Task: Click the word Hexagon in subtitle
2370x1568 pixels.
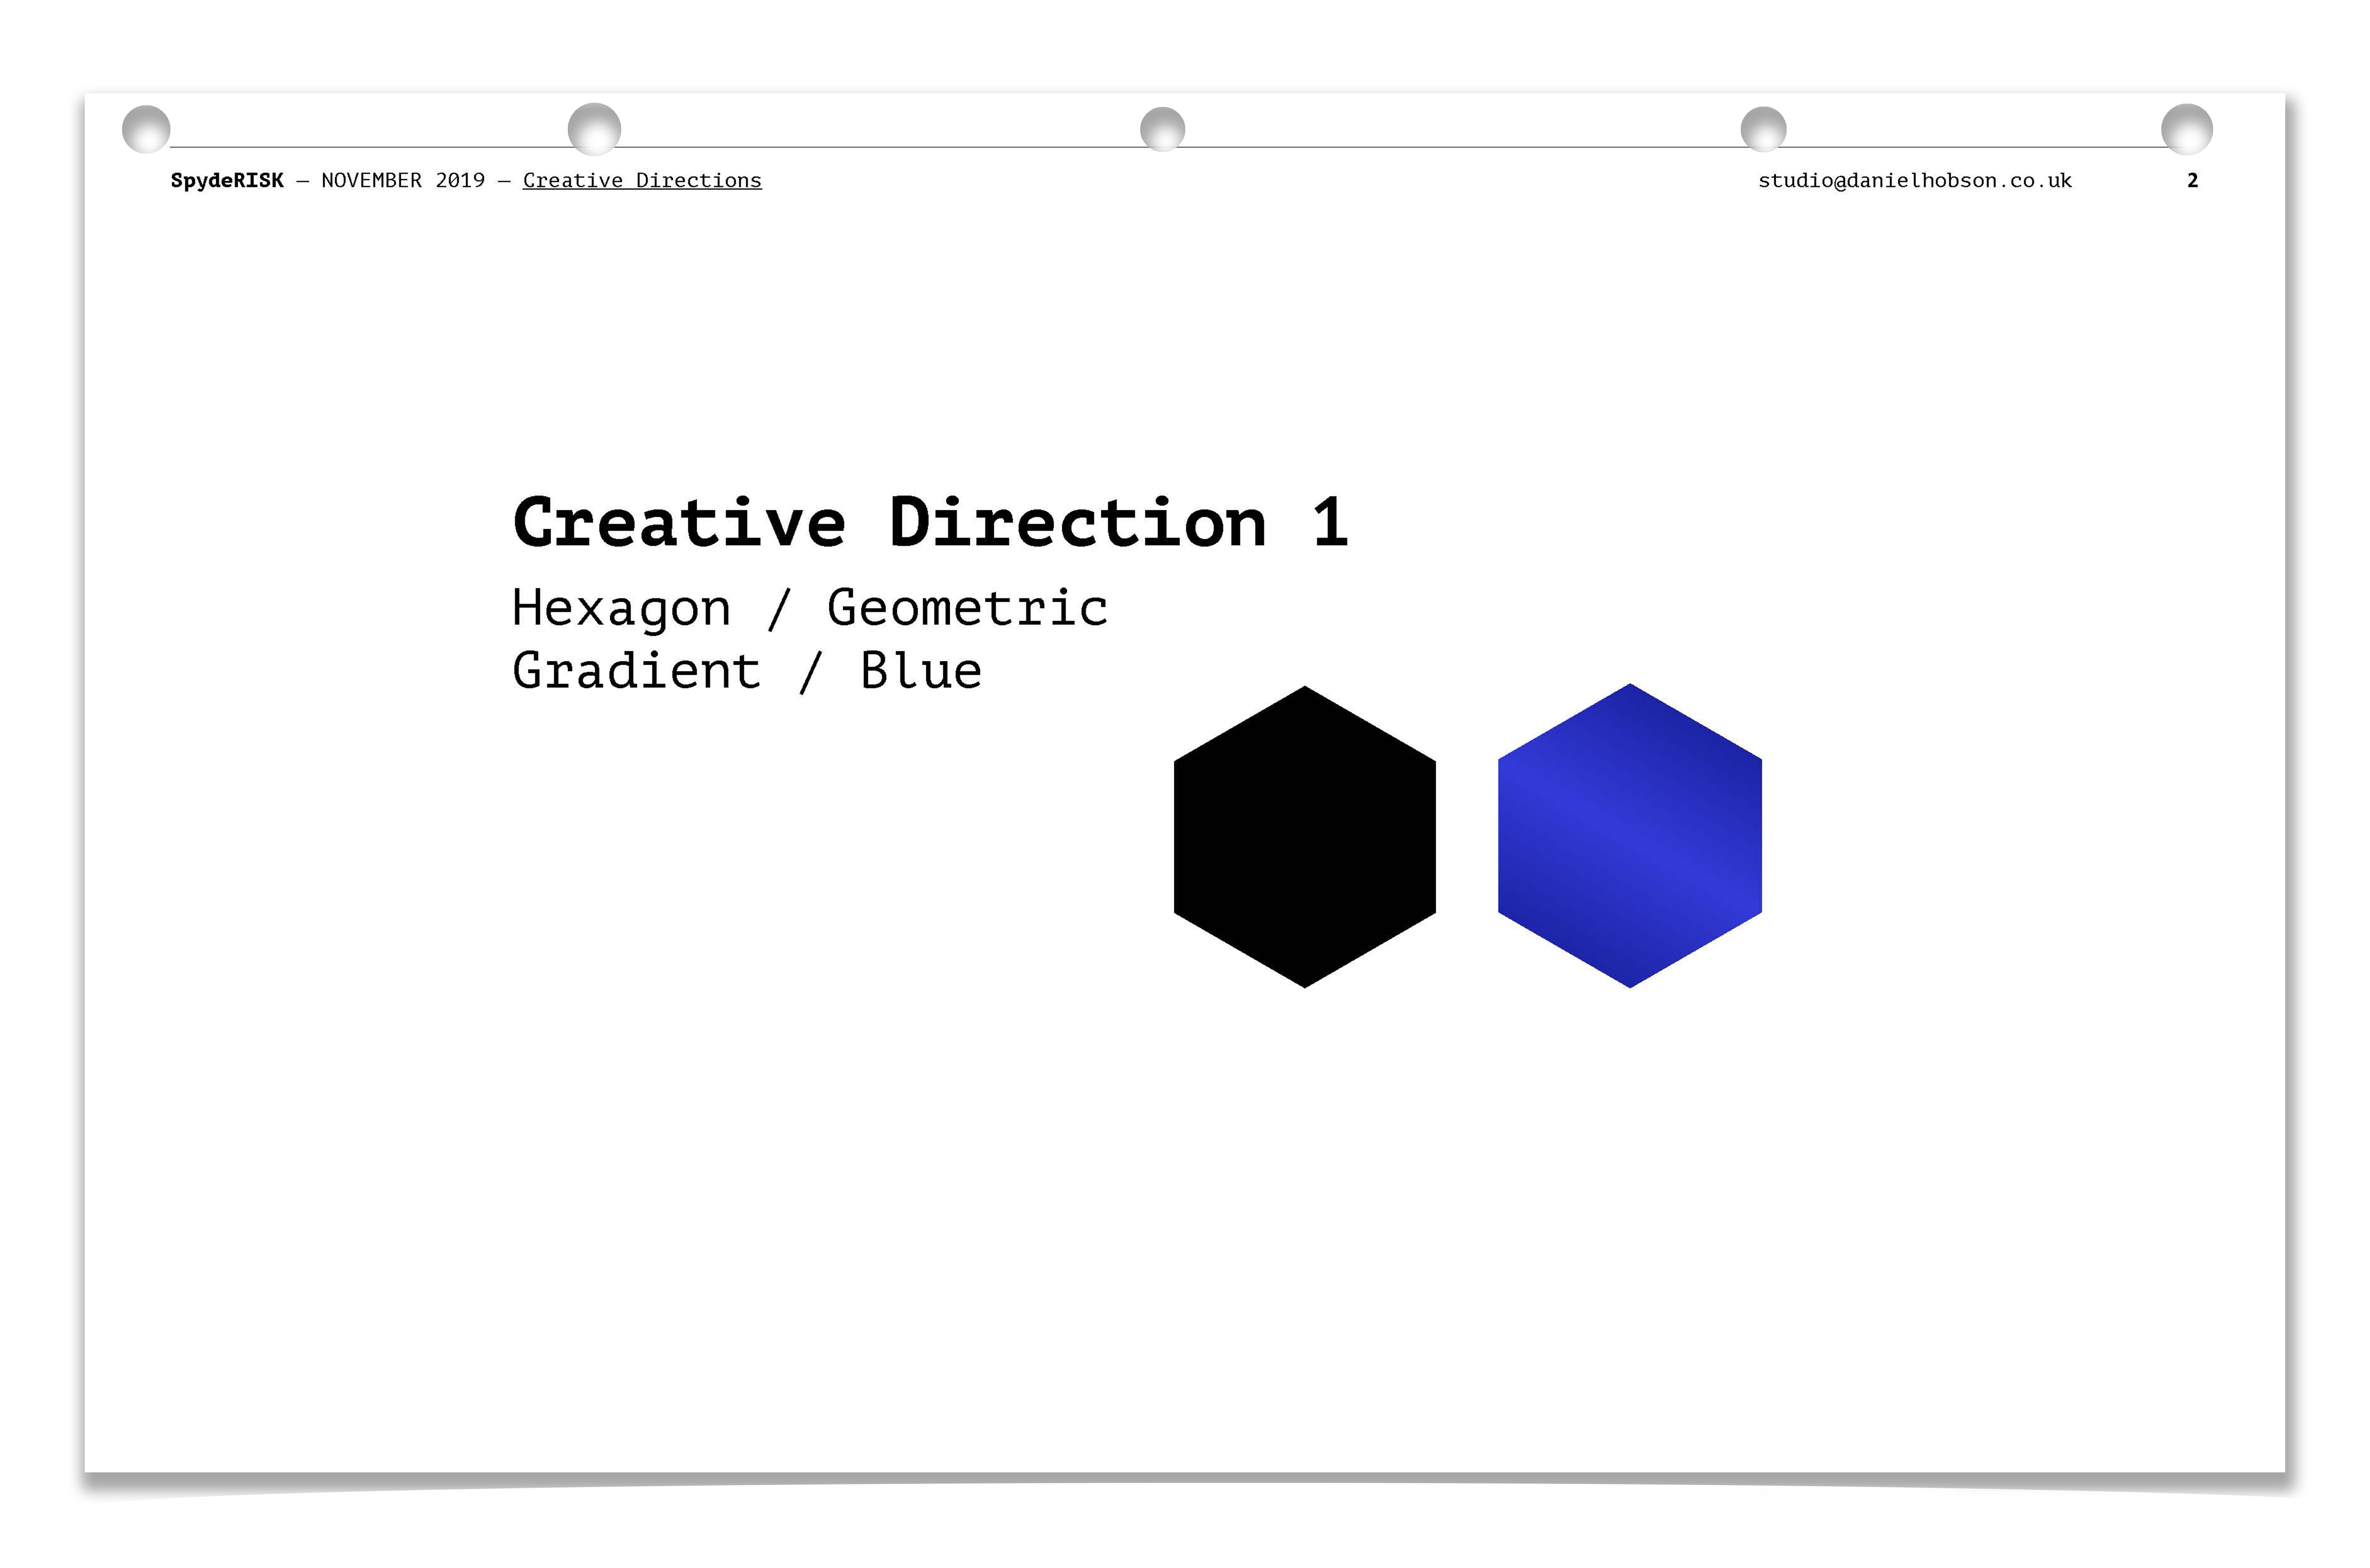Action: click(621, 608)
